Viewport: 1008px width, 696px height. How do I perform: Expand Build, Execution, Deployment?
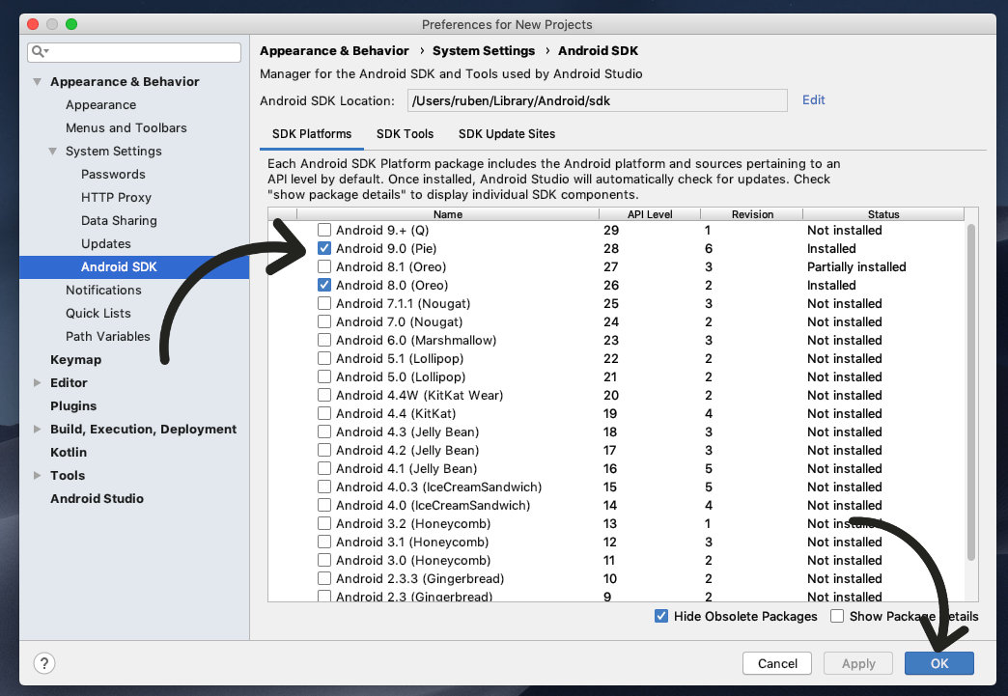(x=35, y=429)
